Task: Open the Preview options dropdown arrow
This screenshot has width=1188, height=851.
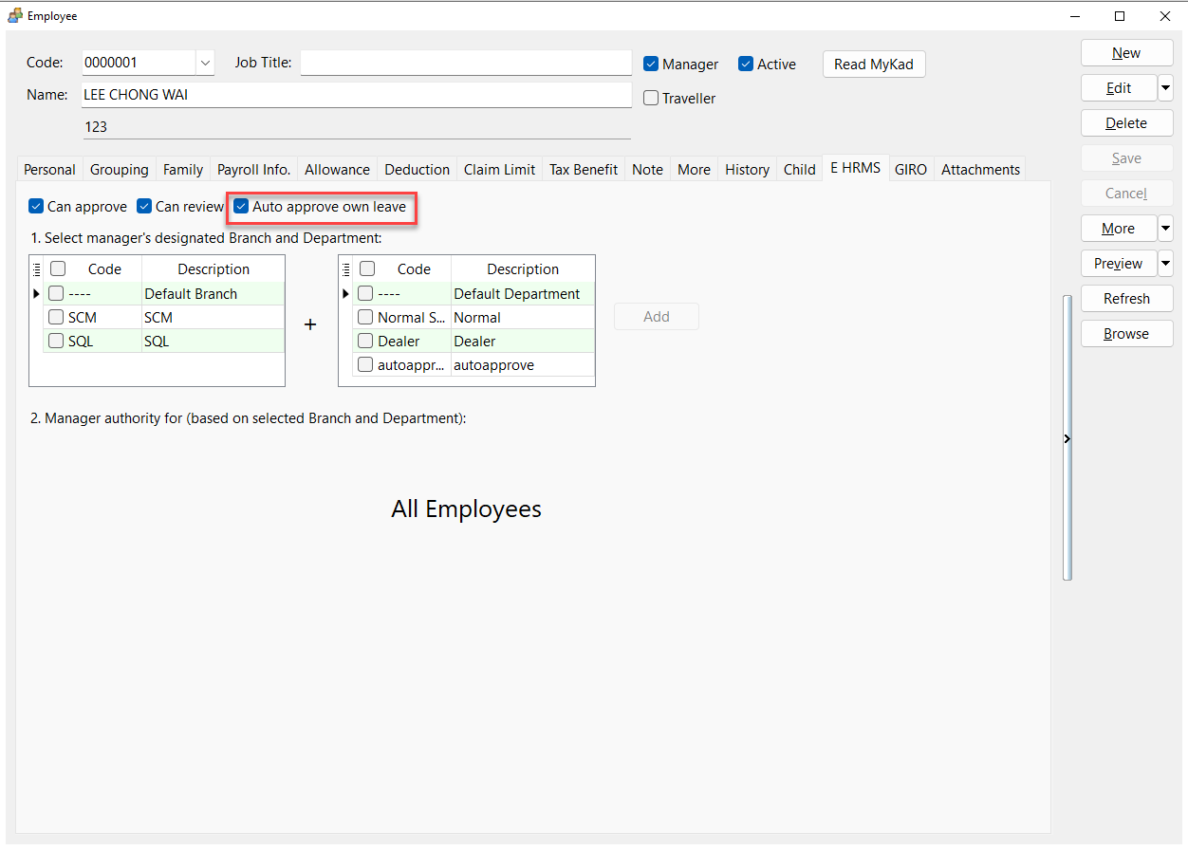Action: [1165, 263]
